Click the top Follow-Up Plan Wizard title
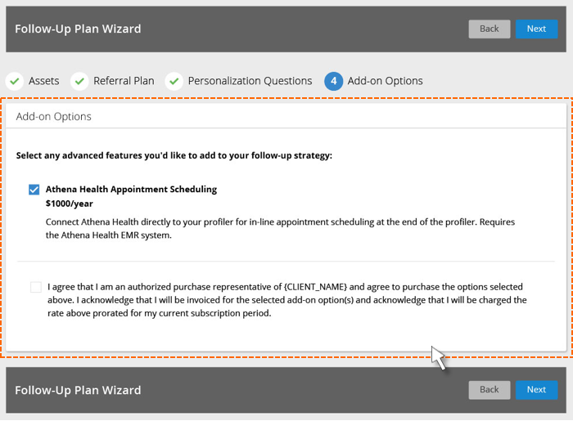Image resolution: width=573 pixels, height=421 pixels. 78,29
